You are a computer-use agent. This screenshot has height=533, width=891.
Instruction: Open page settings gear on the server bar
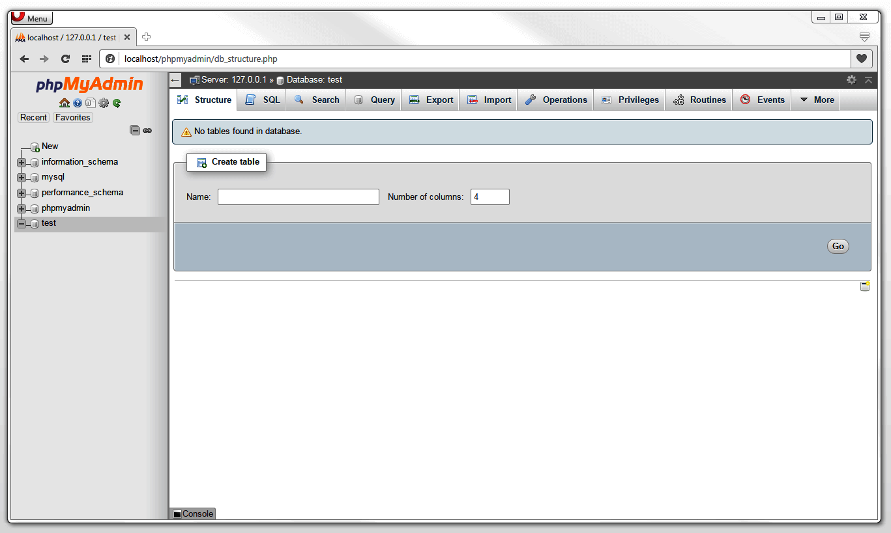point(851,79)
